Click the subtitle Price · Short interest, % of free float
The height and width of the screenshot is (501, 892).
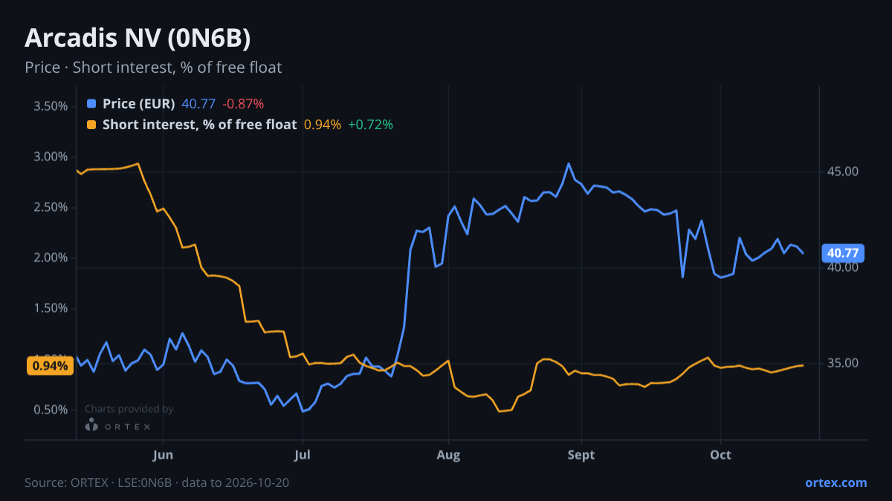pos(153,68)
